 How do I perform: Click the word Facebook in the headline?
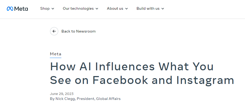120,80
